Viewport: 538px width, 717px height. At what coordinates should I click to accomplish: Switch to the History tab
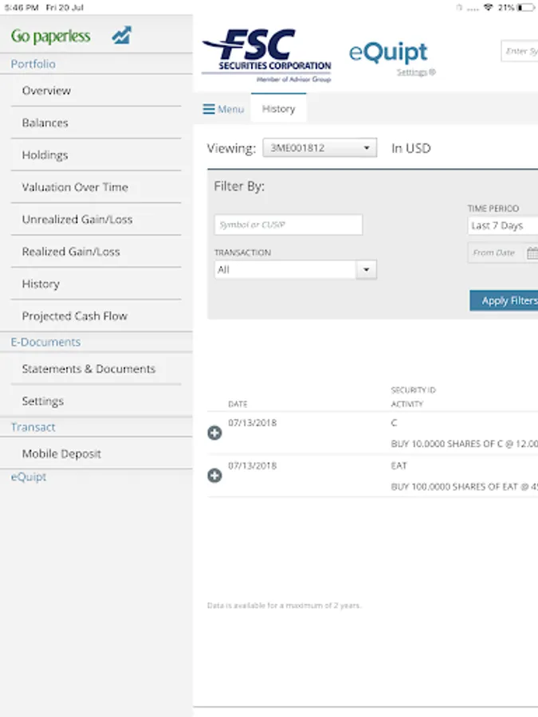click(278, 109)
